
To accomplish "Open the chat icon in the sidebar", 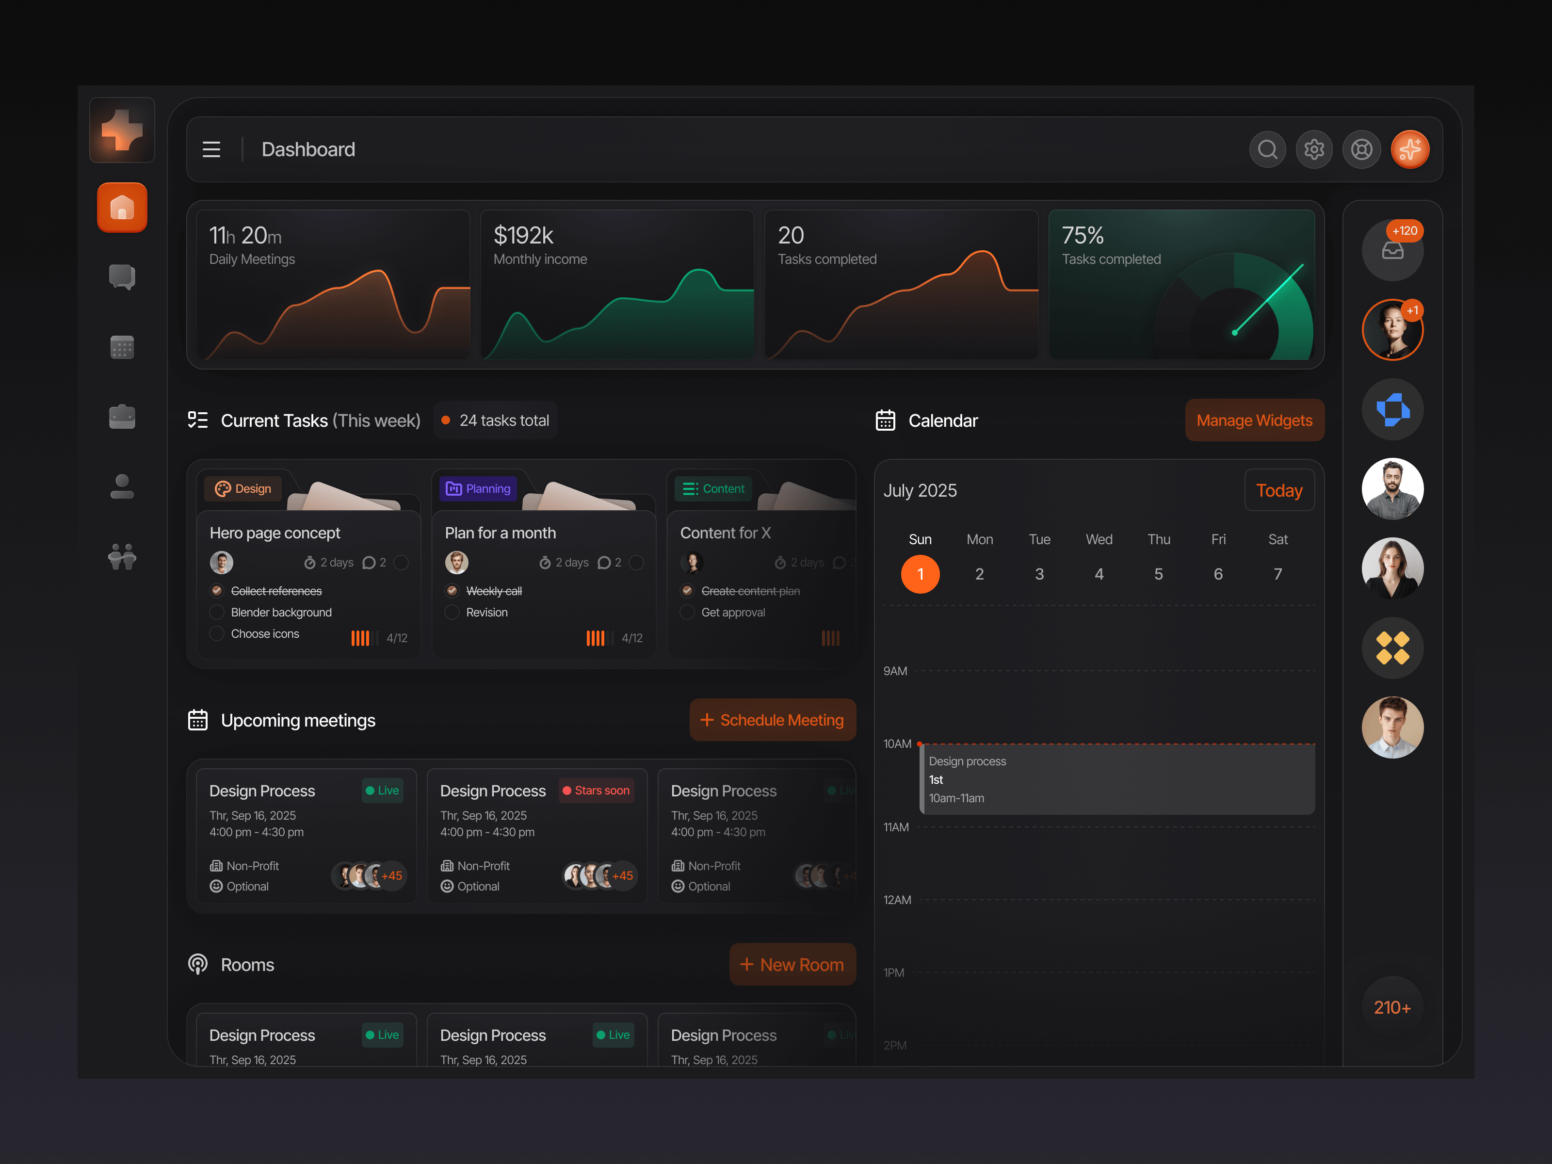I will click(x=121, y=277).
